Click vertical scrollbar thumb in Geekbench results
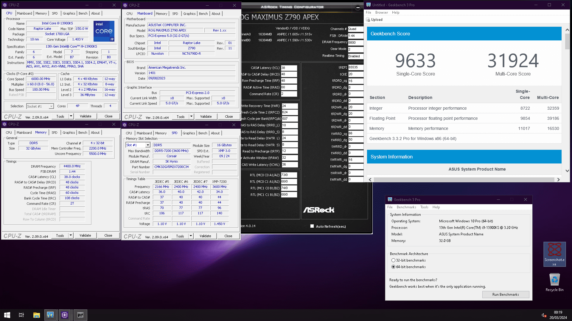The height and width of the screenshot is (321, 572). [x=567, y=42]
